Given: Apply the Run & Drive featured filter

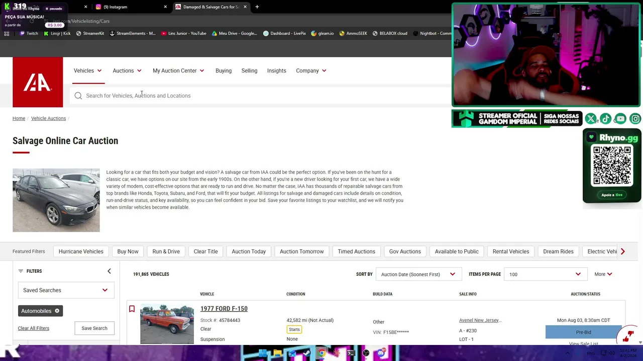Looking at the screenshot, I should (x=166, y=252).
